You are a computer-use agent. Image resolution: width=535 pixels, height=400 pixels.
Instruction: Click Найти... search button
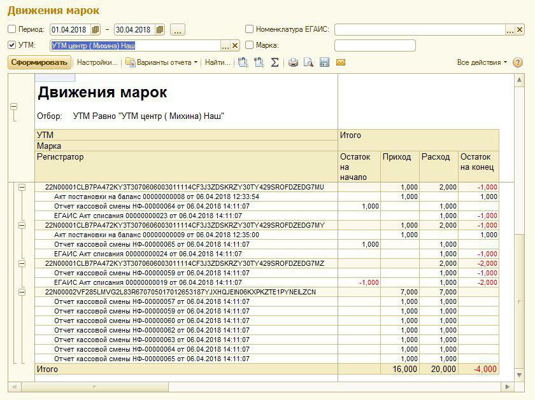tap(217, 62)
